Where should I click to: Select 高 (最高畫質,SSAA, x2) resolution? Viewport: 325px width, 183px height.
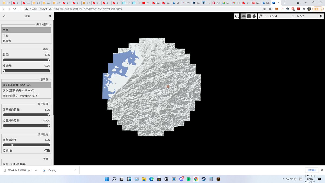26,85
